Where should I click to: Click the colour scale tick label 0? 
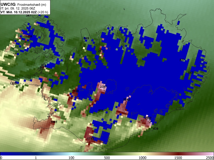coord(1,158)
